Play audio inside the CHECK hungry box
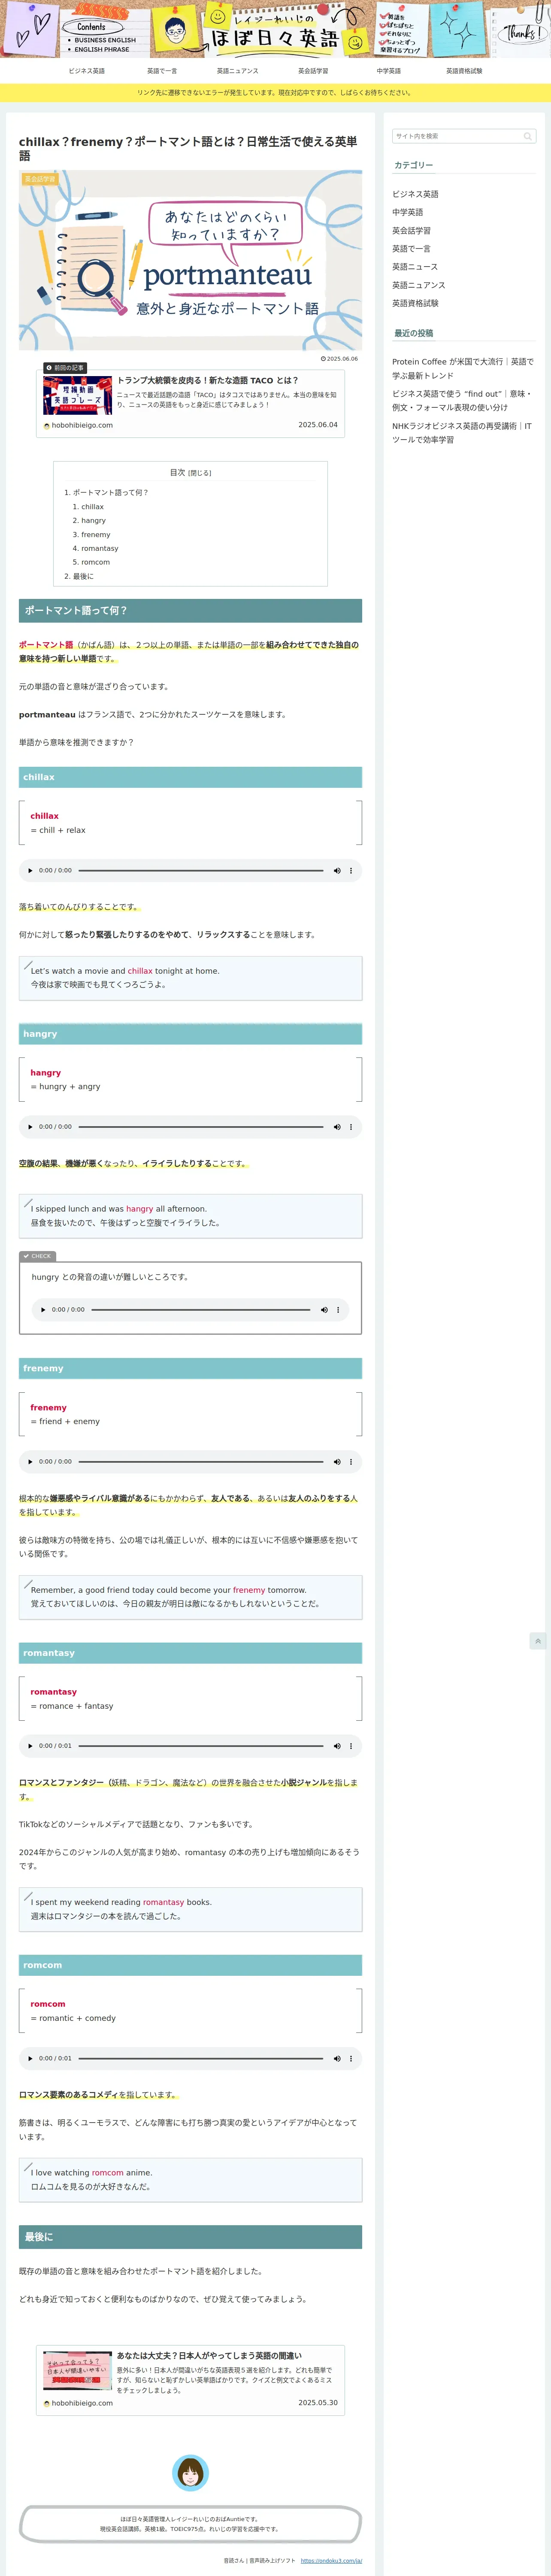The image size is (551, 2576). pos(43,1309)
